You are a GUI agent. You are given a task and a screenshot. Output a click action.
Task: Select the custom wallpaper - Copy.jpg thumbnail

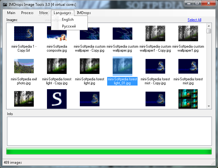point(90,34)
